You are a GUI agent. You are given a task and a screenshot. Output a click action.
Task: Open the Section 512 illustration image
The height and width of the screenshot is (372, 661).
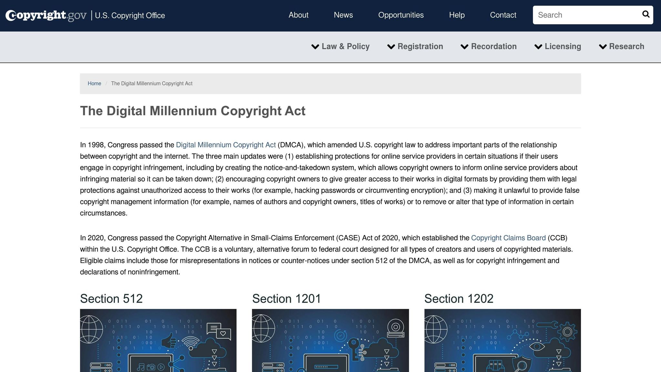158,340
